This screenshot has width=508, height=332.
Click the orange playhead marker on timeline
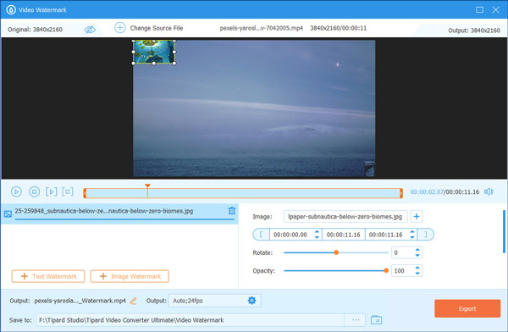pos(147,186)
